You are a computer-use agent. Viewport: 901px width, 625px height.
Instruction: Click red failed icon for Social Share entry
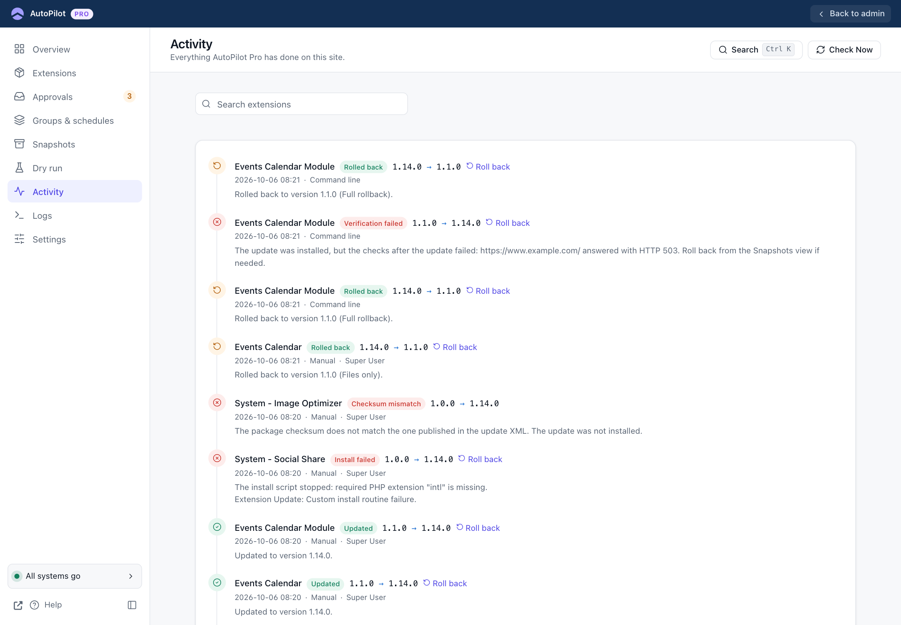click(x=217, y=458)
